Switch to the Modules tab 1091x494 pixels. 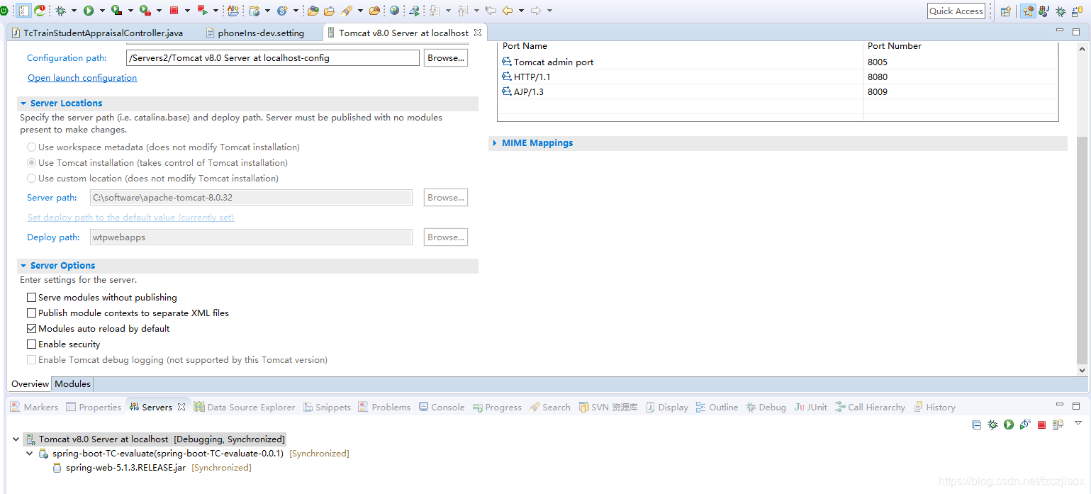(x=72, y=384)
